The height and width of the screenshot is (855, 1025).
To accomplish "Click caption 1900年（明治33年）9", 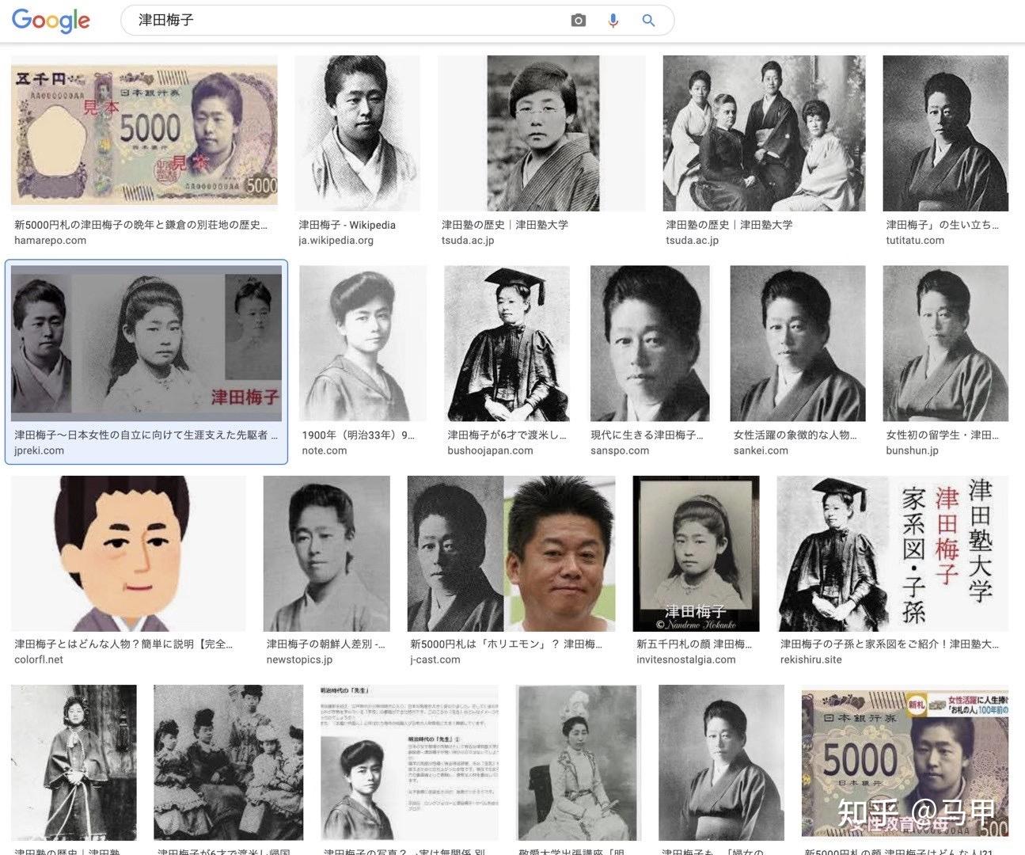I will (358, 435).
